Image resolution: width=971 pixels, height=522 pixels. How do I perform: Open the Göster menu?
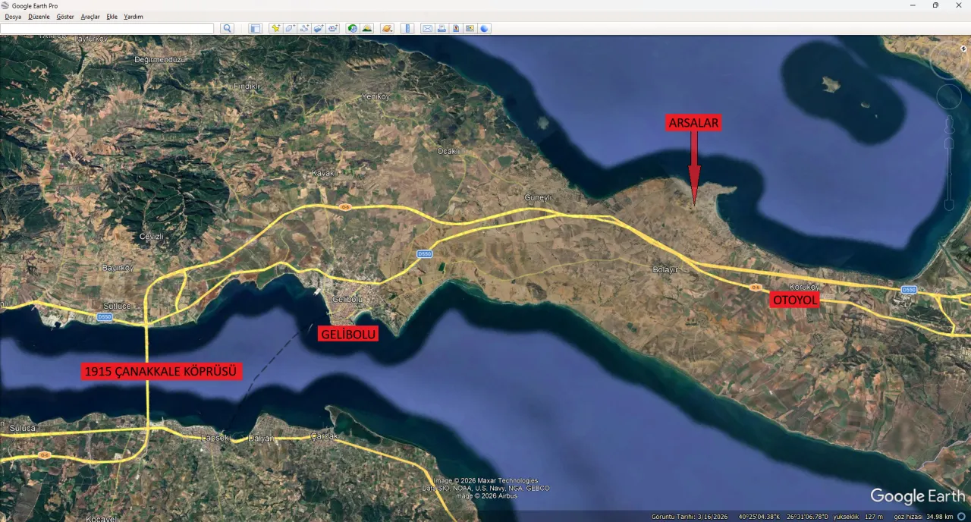click(65, 17)
